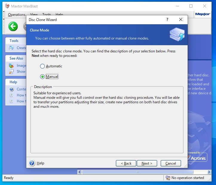This screenshot has height=185, width=216.
Task: Click the second How-to document icon
Action: click(x=11, y=101)
